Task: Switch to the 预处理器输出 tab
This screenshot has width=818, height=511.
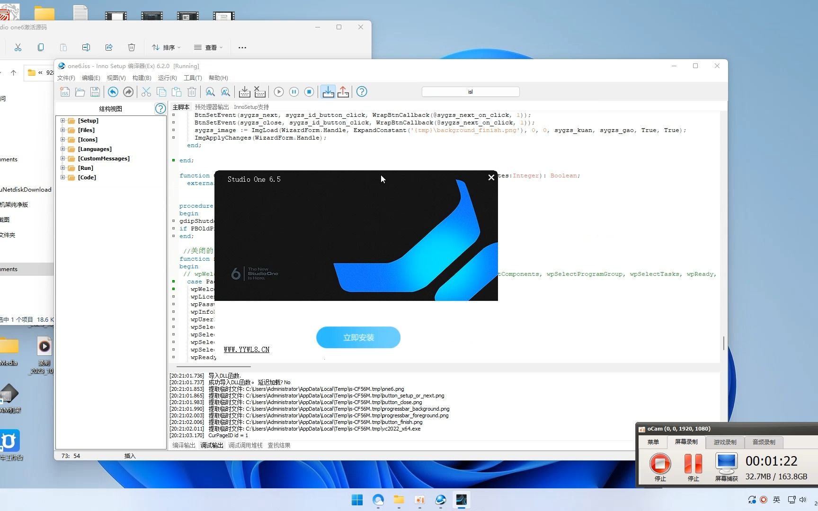Action: (212, 107)
